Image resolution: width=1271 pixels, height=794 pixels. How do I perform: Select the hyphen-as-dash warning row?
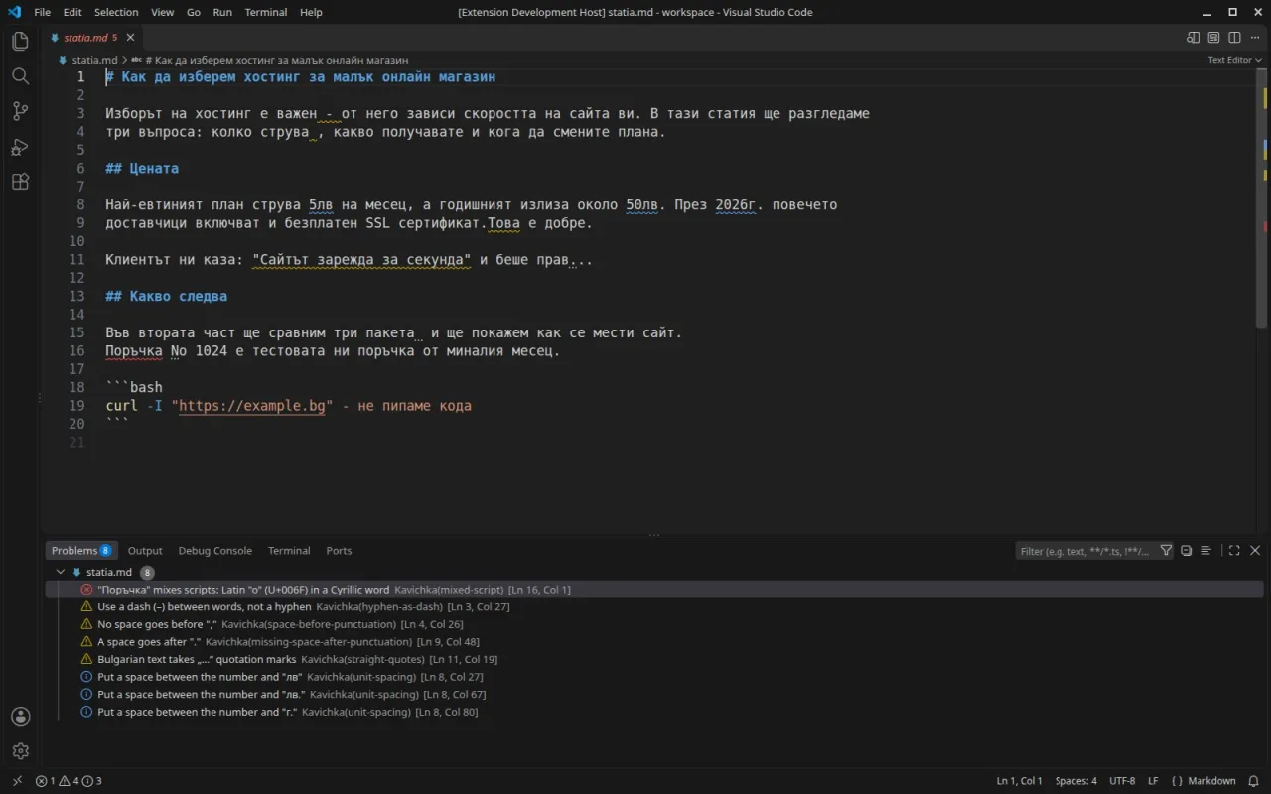coord(655,606)
